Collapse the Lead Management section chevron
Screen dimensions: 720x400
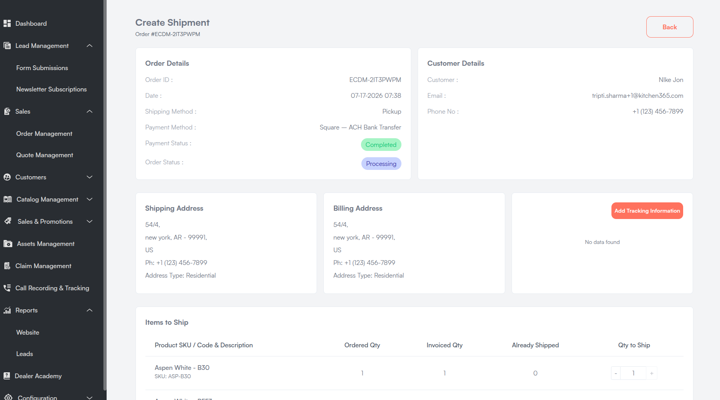pyautogui.click(x=90, y=46)
